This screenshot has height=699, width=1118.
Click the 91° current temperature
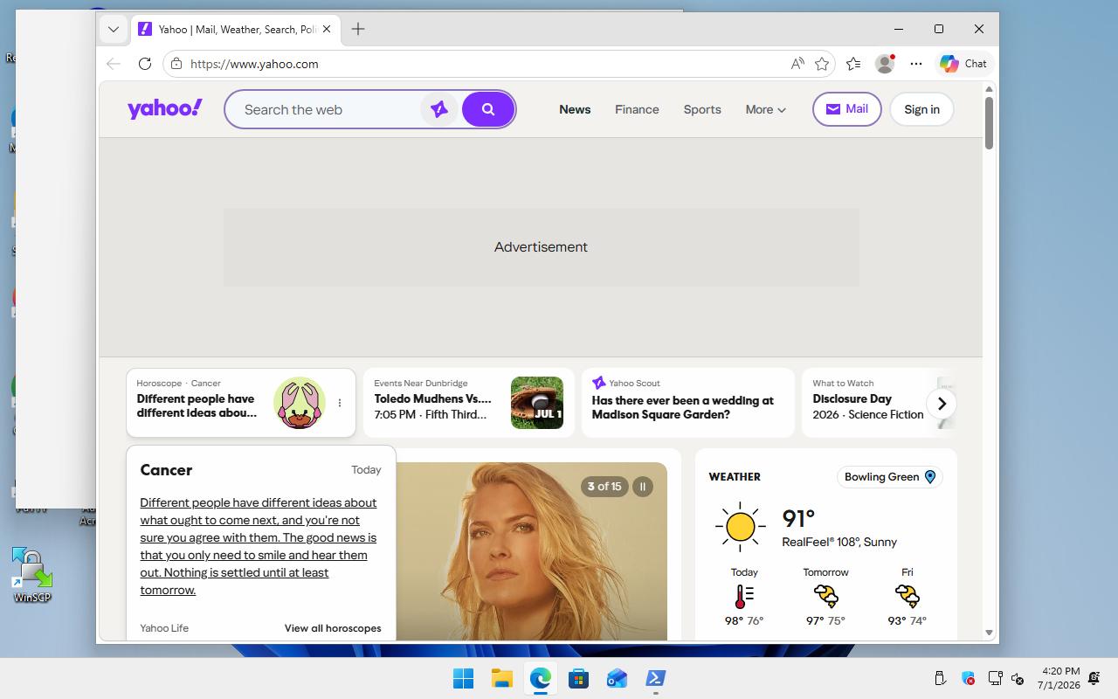click(x=798, y=518)
